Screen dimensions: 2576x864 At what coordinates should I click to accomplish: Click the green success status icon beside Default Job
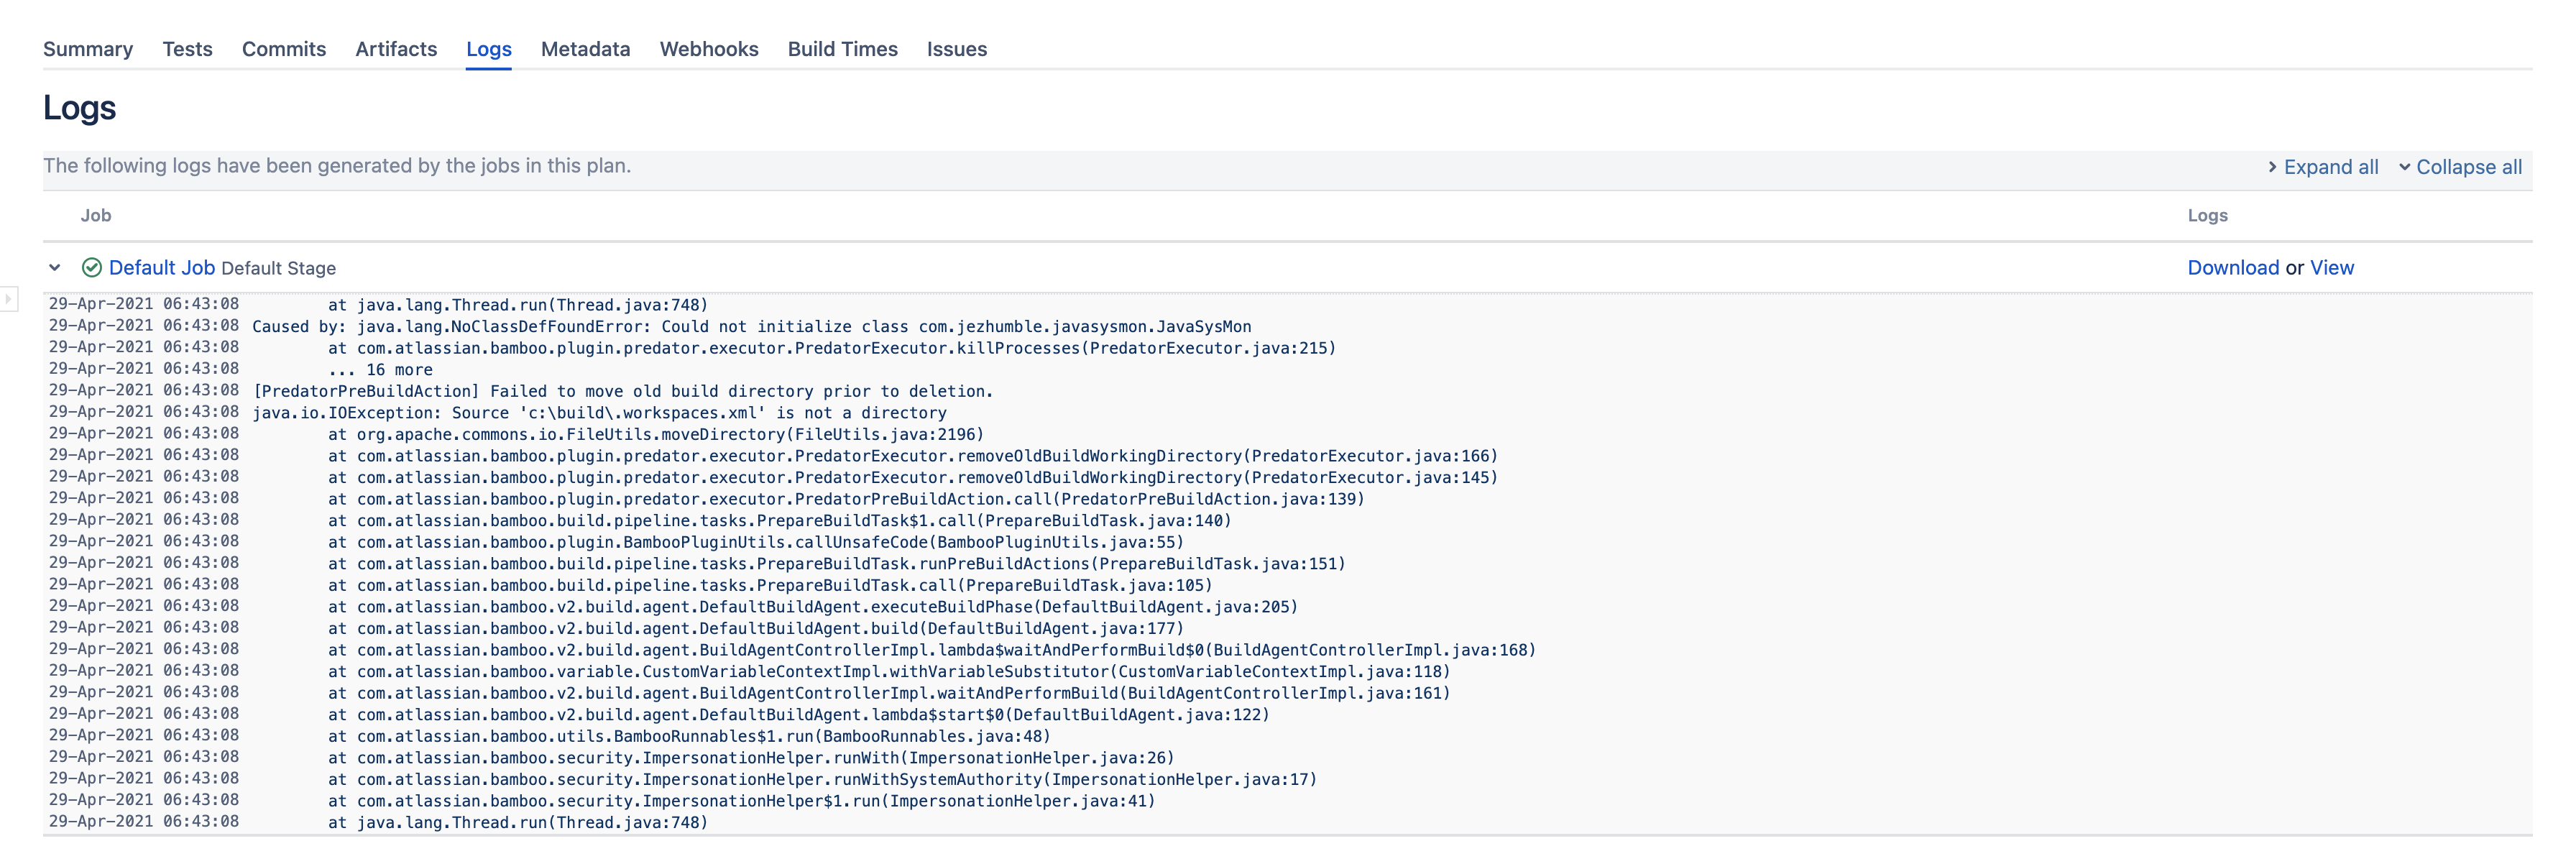[x=91, y=267]
